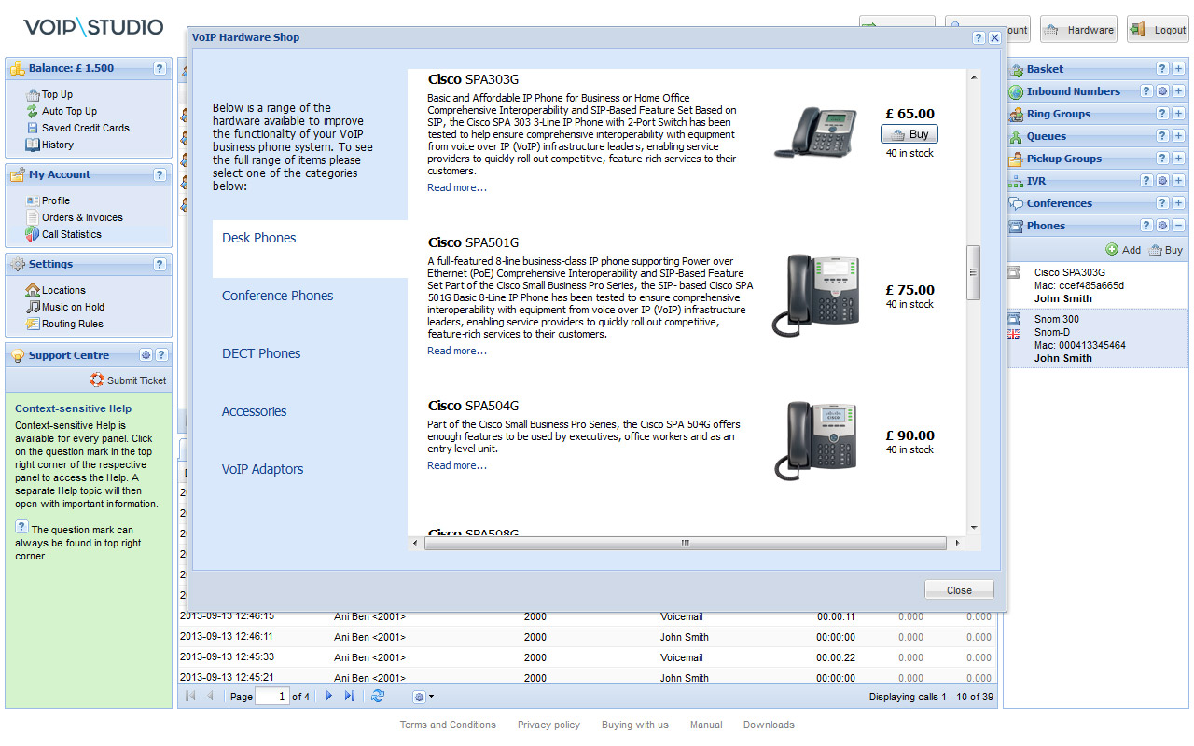Open Saved Credit Cards
This screenshot has width=1194, height=746.
pyautogui.click(x=86, y=128)
